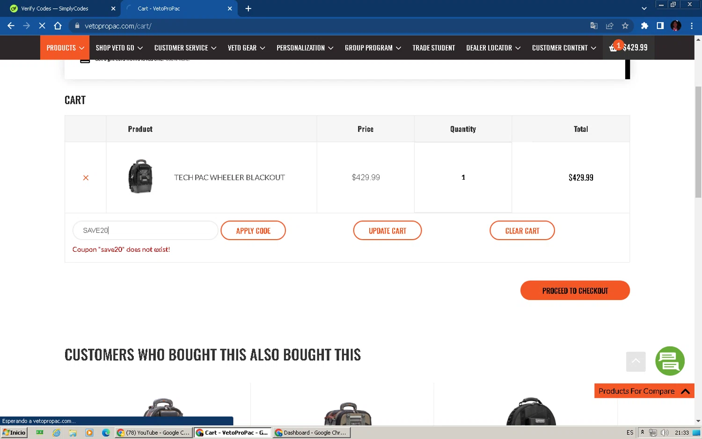Switch to Dashboard Chrome taskbar window
Image resolution: width=702 pixels, height=439 pixels.
click(312, 432)
